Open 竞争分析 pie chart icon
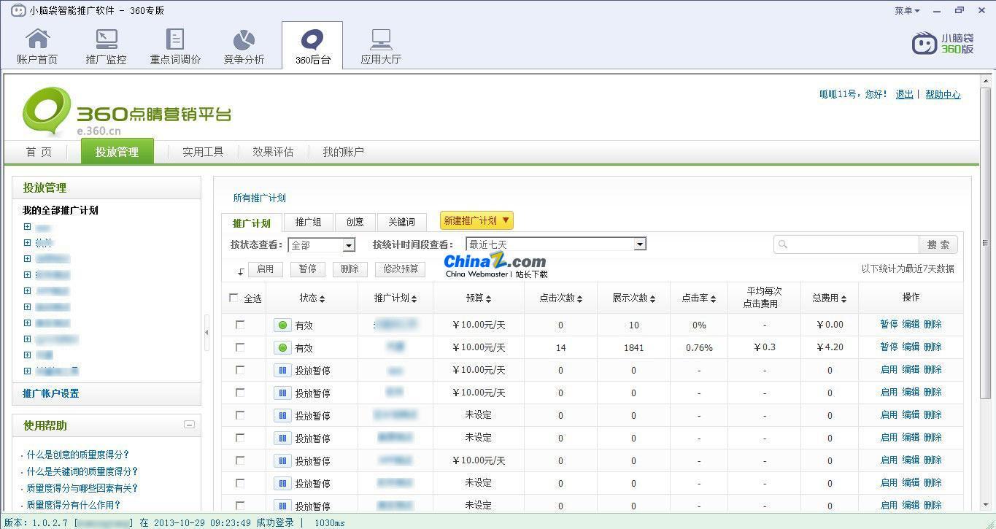 pyautogui.click(x=244, y=39)
